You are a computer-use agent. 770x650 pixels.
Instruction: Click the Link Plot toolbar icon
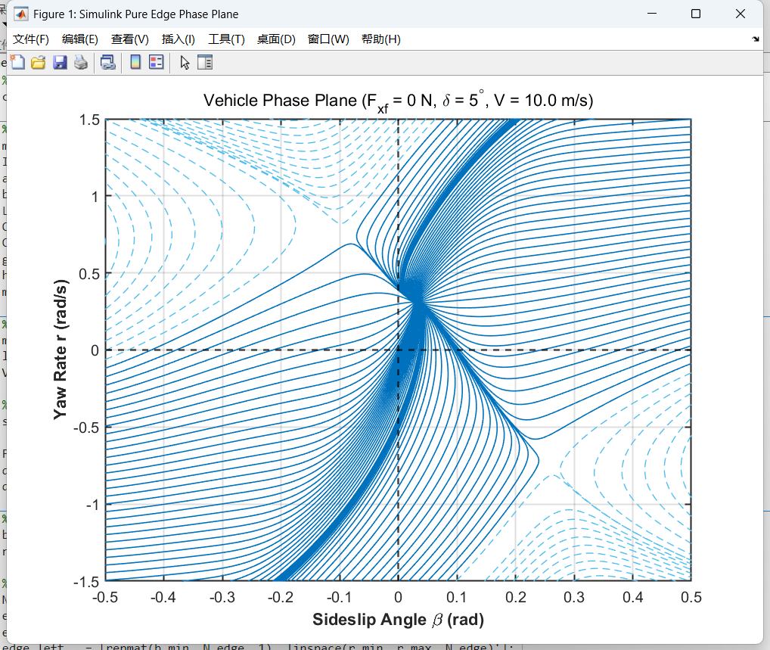(108, 62)
